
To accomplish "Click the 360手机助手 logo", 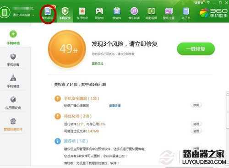I will click(x=214, y=13).
